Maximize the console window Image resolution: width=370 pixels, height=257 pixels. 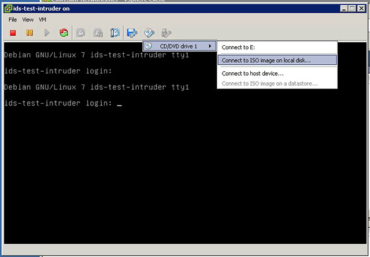point(352,9)
